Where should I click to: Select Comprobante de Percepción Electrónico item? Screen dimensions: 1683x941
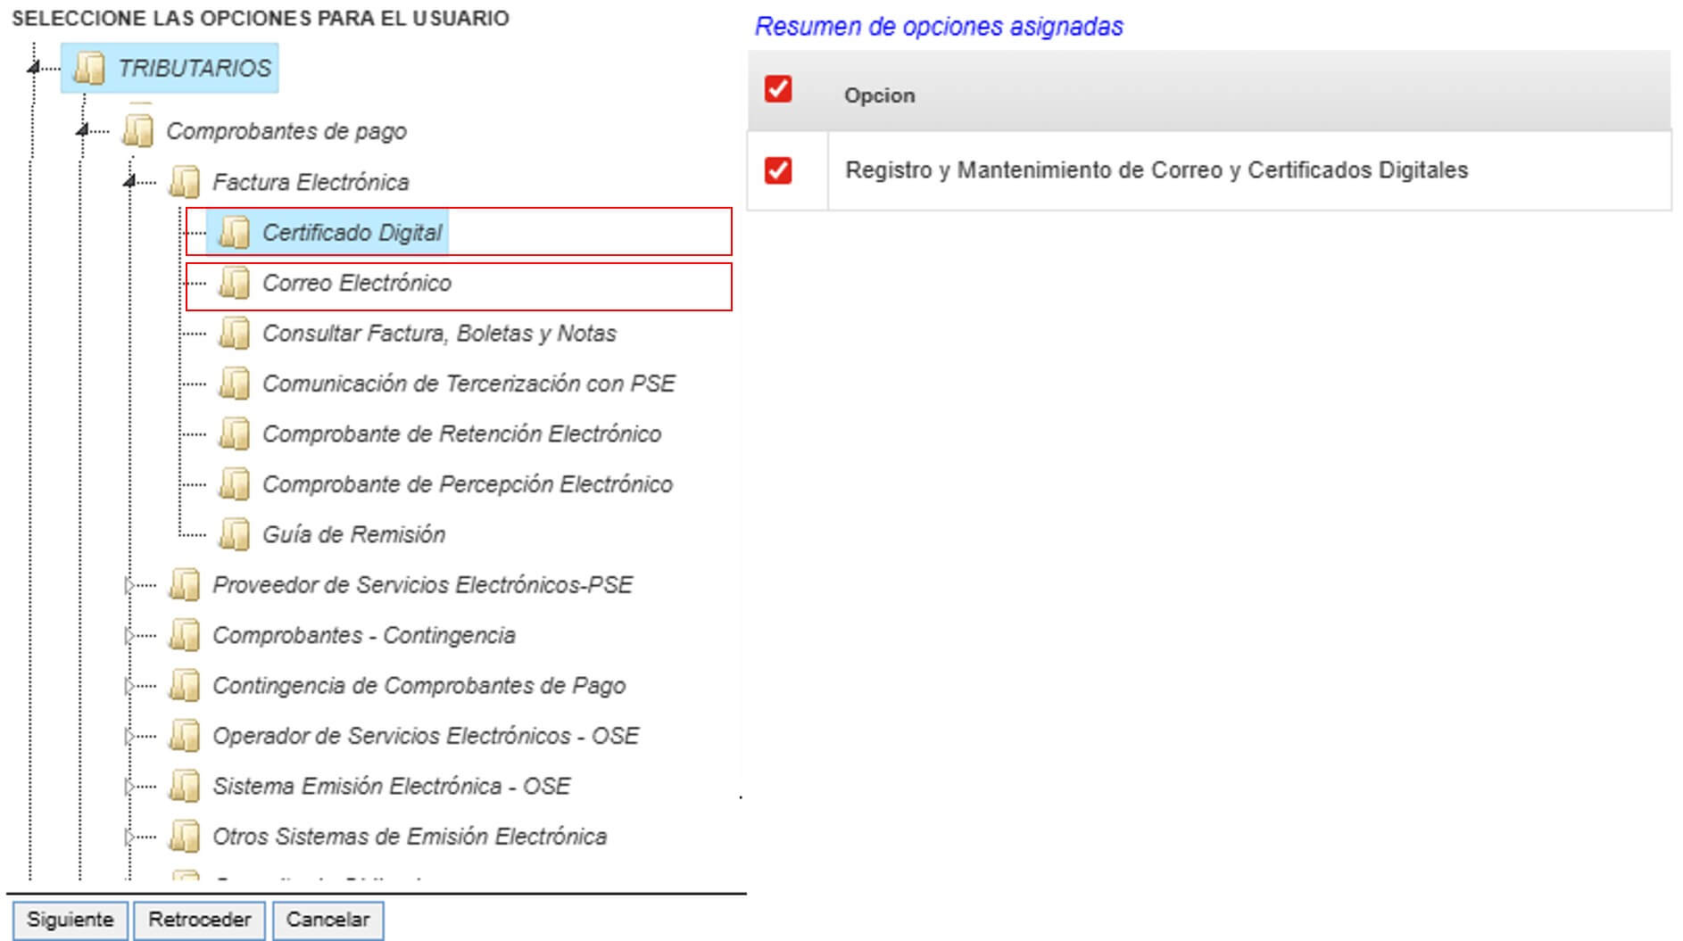pyautogui.click(x=468, y=484)
